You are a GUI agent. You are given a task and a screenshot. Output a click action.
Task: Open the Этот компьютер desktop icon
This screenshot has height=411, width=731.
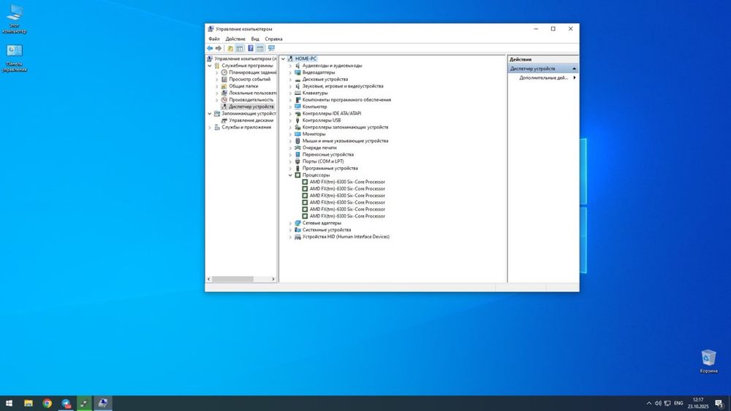(15, 19)
